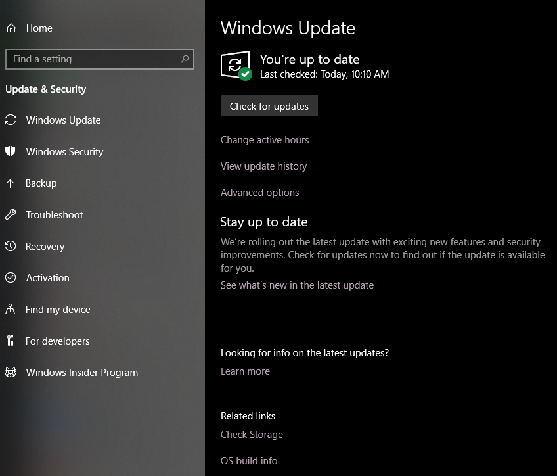Open Windows Security section

[x=64, y=152]
